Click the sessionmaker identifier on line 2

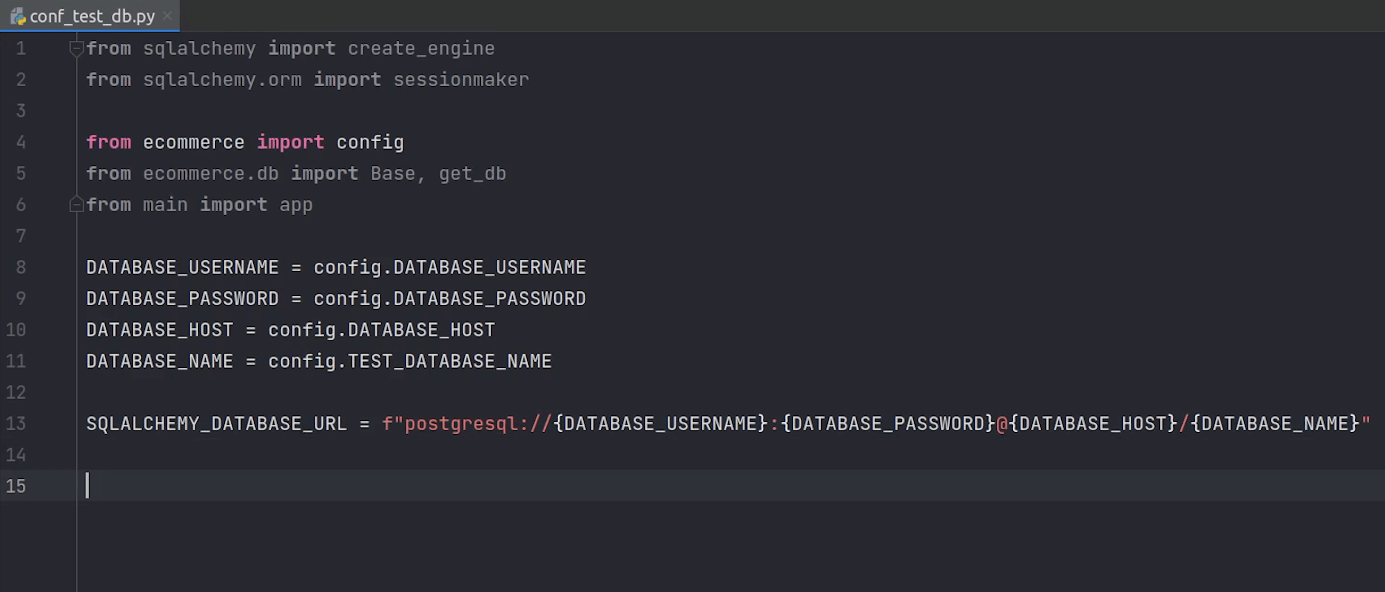[461, 80]
